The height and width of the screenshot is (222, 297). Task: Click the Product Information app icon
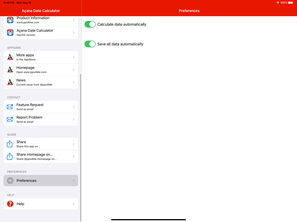tap(10, 20)
